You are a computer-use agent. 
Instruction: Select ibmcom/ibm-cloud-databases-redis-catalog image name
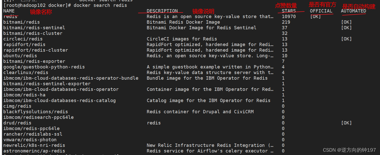60,101
